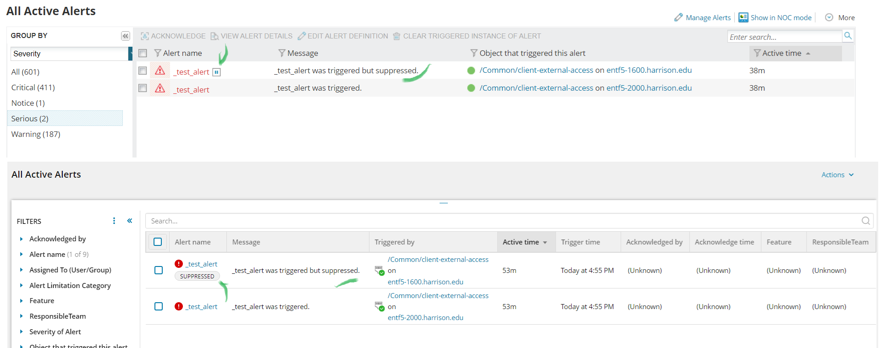
Task: Click the Acknowledge toolbar button
Action: pos(173,36)
